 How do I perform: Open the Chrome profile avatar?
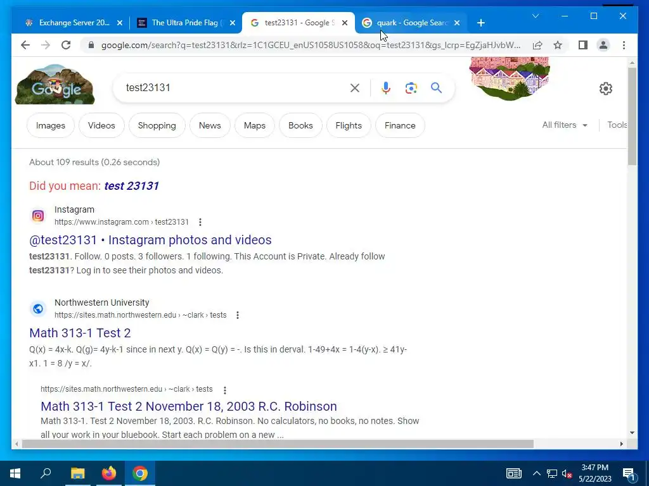603,45
